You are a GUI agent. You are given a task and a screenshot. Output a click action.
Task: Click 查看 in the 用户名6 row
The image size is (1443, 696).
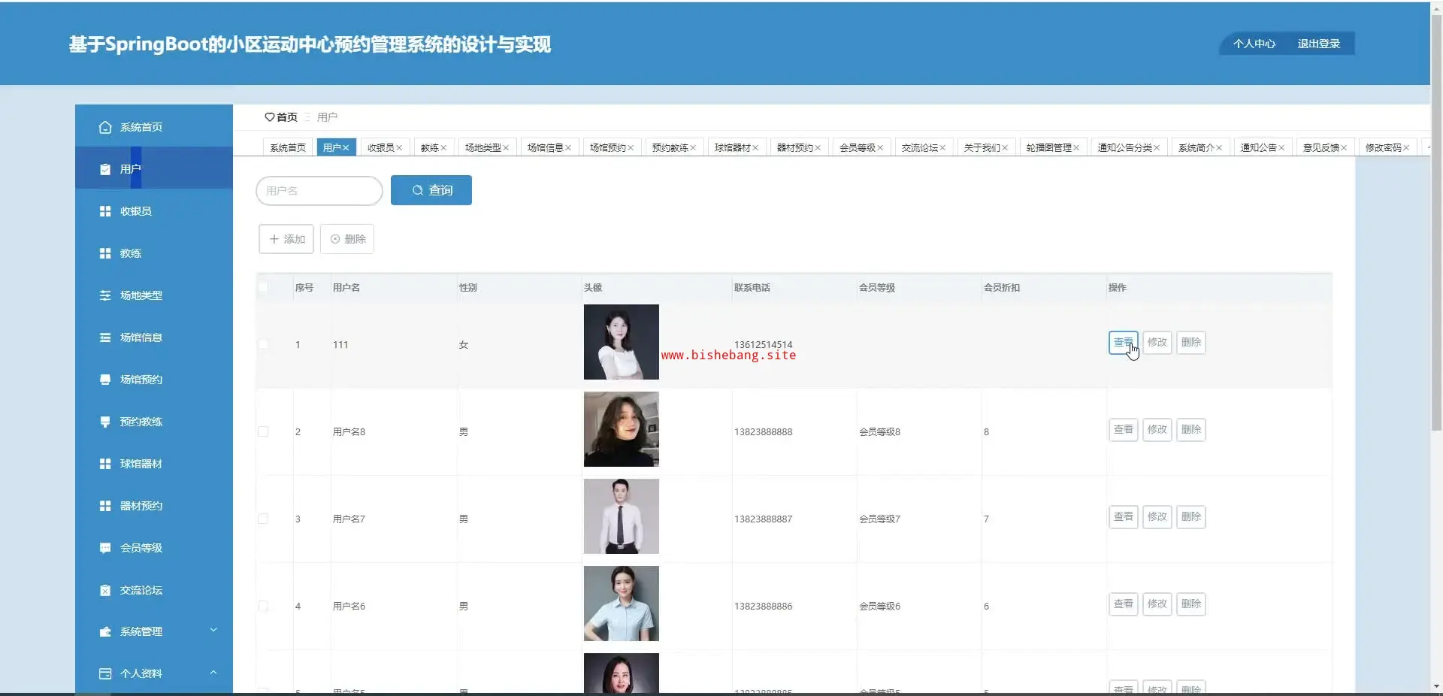[1124, 604]
